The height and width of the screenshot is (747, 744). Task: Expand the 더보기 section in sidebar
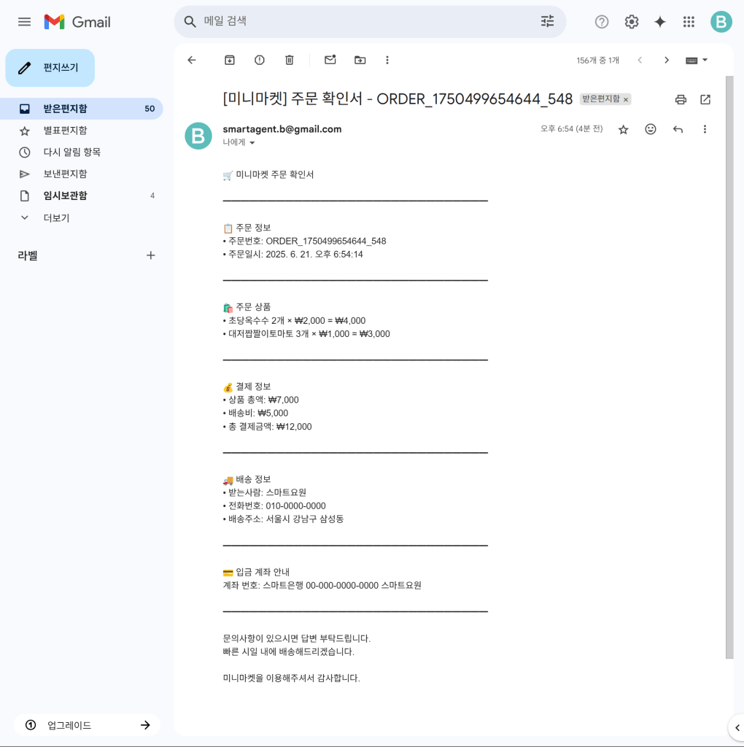click(x=56, y=217)
